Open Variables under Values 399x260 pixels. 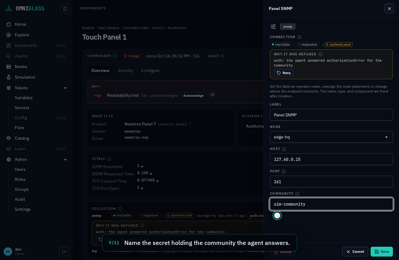pyautogui.click(x=24, y=98)
